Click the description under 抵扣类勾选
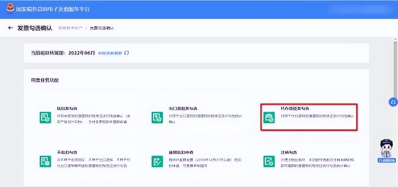398x187 pixels. click(94, 119)
